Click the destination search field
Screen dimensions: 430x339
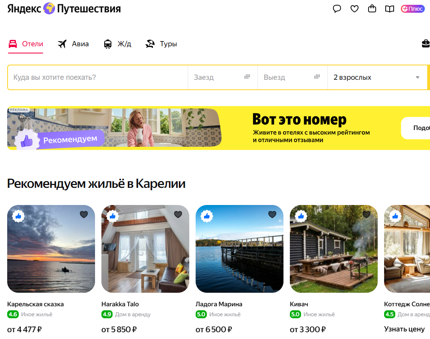click(x=98, y=77)
